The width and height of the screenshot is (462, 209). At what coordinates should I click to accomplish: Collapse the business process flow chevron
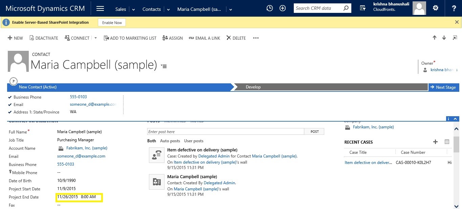tap(456, 119)
